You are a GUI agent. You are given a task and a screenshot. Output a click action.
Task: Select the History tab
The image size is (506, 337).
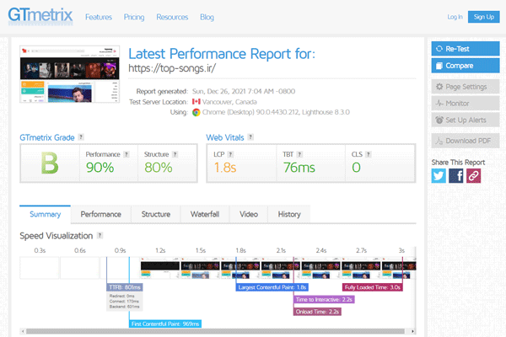tap(288, 214)
